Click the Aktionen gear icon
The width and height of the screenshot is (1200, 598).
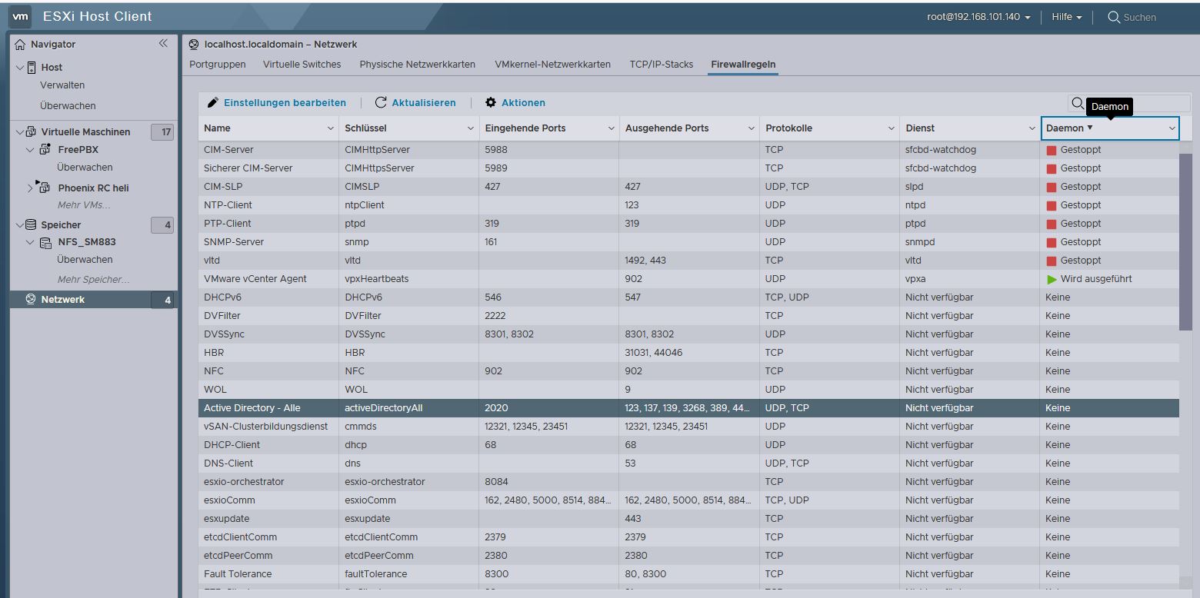point(491,103)
